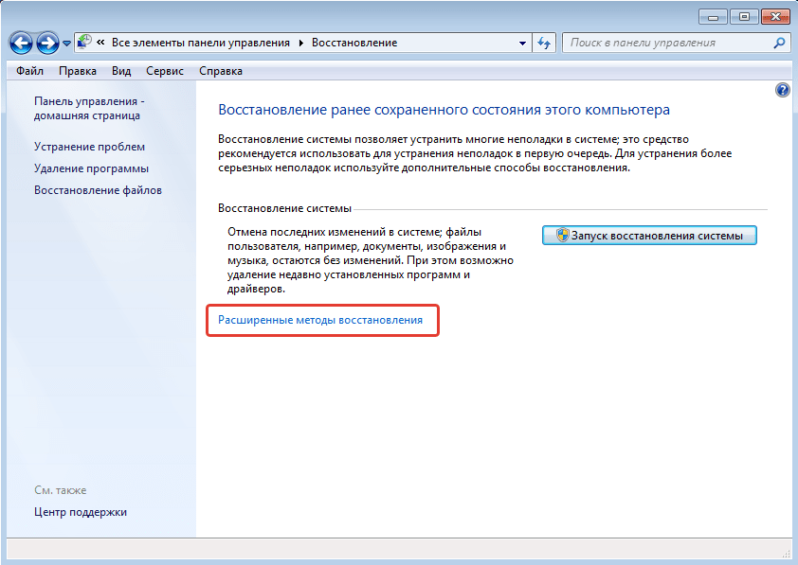Open 'Центр поддержки' link under См. также
798x565 pixels.
pyautogui.click(x=81, y=512)
